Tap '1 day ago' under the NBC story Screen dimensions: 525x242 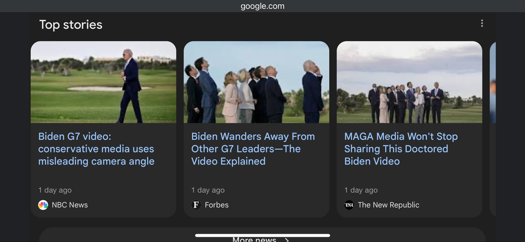pyautogui.click(x=55, y=190)
